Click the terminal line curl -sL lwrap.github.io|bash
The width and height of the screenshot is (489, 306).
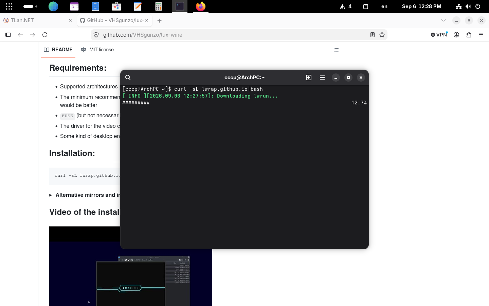click(193, 89)
